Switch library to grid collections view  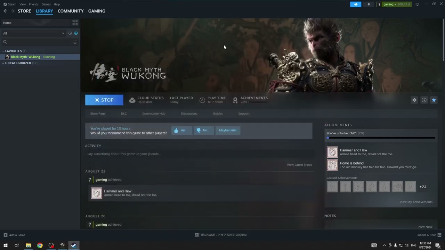click(x=75, y=23)
